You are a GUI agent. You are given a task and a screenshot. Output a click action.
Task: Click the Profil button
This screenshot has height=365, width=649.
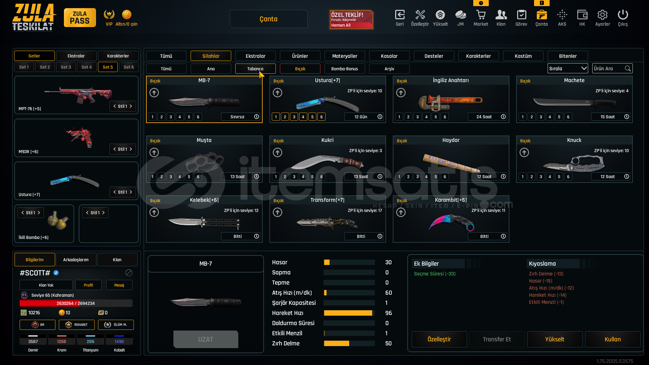coord(88,285)
